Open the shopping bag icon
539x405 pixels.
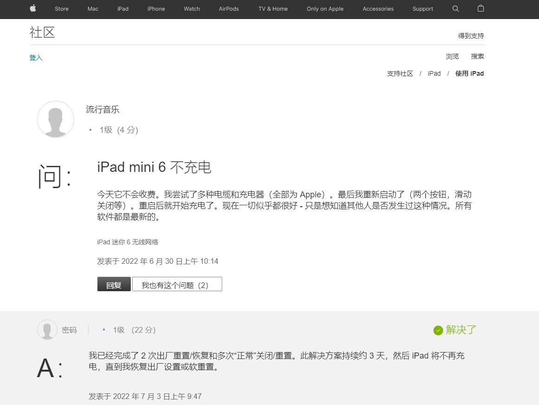[481, 9]
